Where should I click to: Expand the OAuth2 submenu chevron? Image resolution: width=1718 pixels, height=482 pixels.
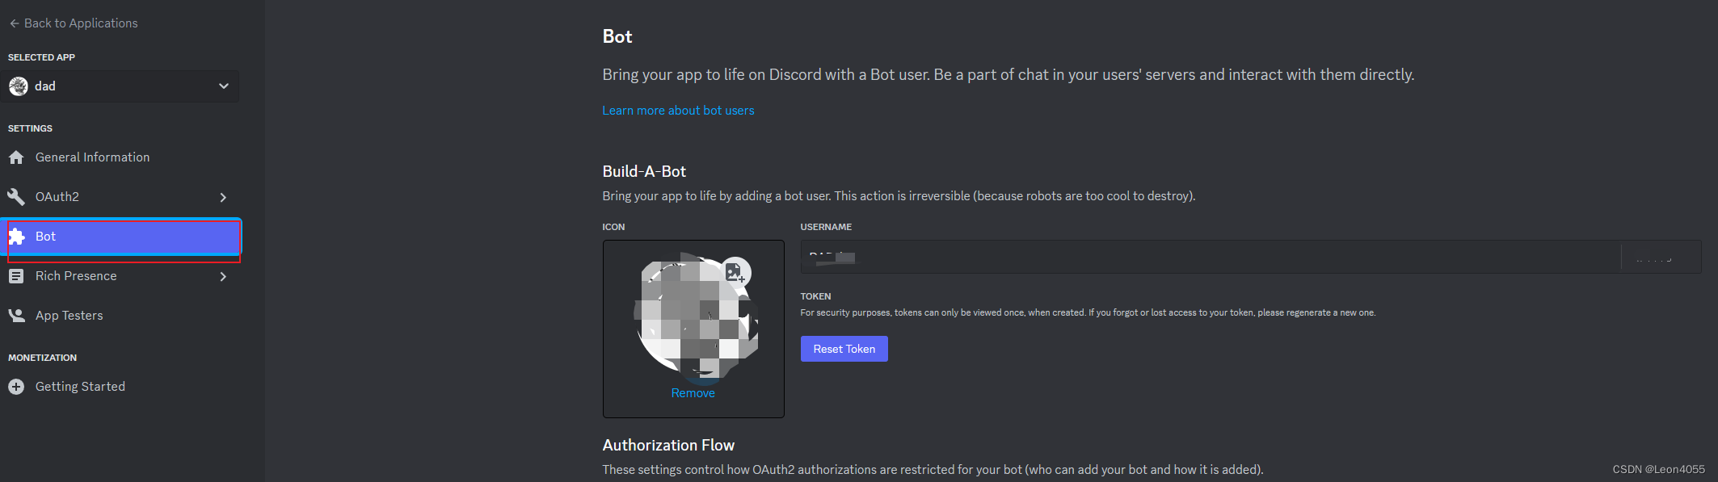pyautogui.click(x=224, y=197)
